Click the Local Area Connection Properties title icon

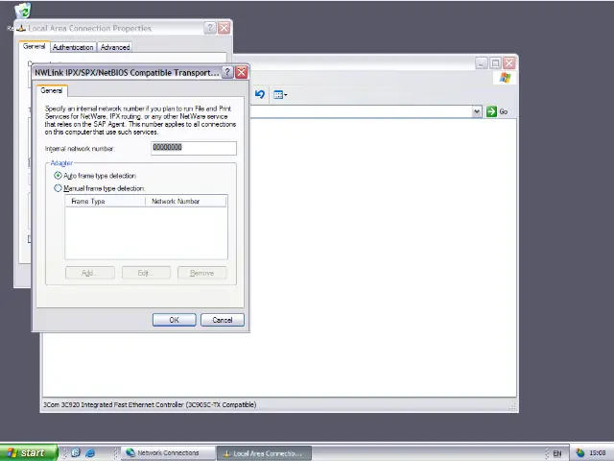pos(21,28)
